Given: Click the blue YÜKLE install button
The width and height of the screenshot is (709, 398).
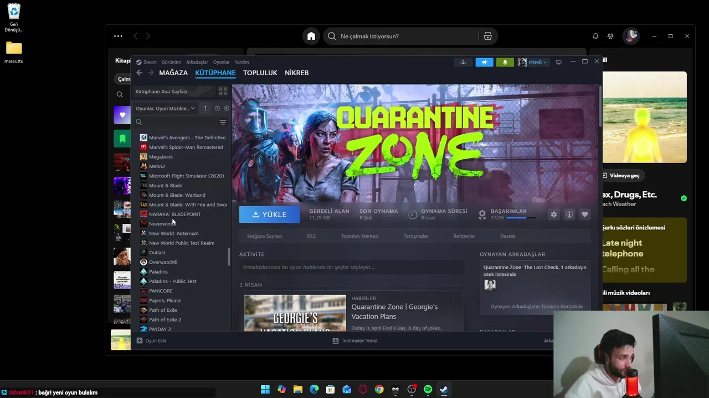Looking at the screenshot, I should 269,214.
